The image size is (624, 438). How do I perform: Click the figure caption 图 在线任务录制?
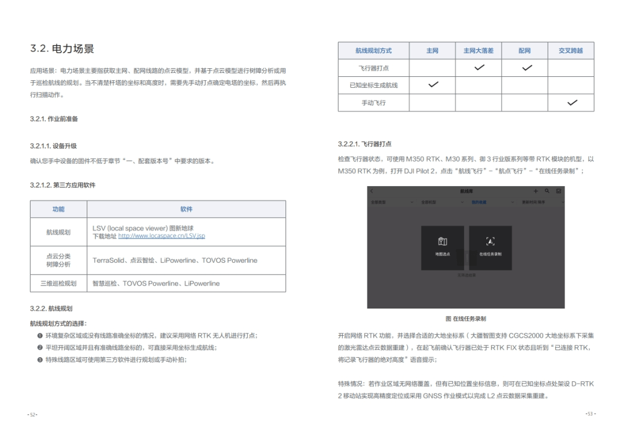(466, 318)
